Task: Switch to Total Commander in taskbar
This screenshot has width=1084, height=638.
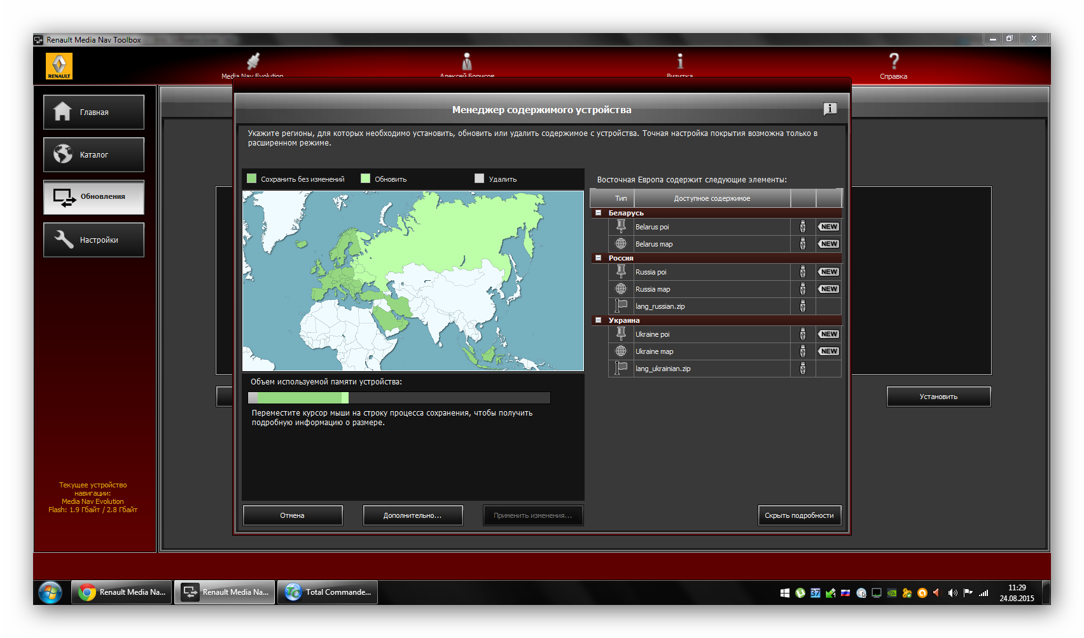Action: coord(328,592)
